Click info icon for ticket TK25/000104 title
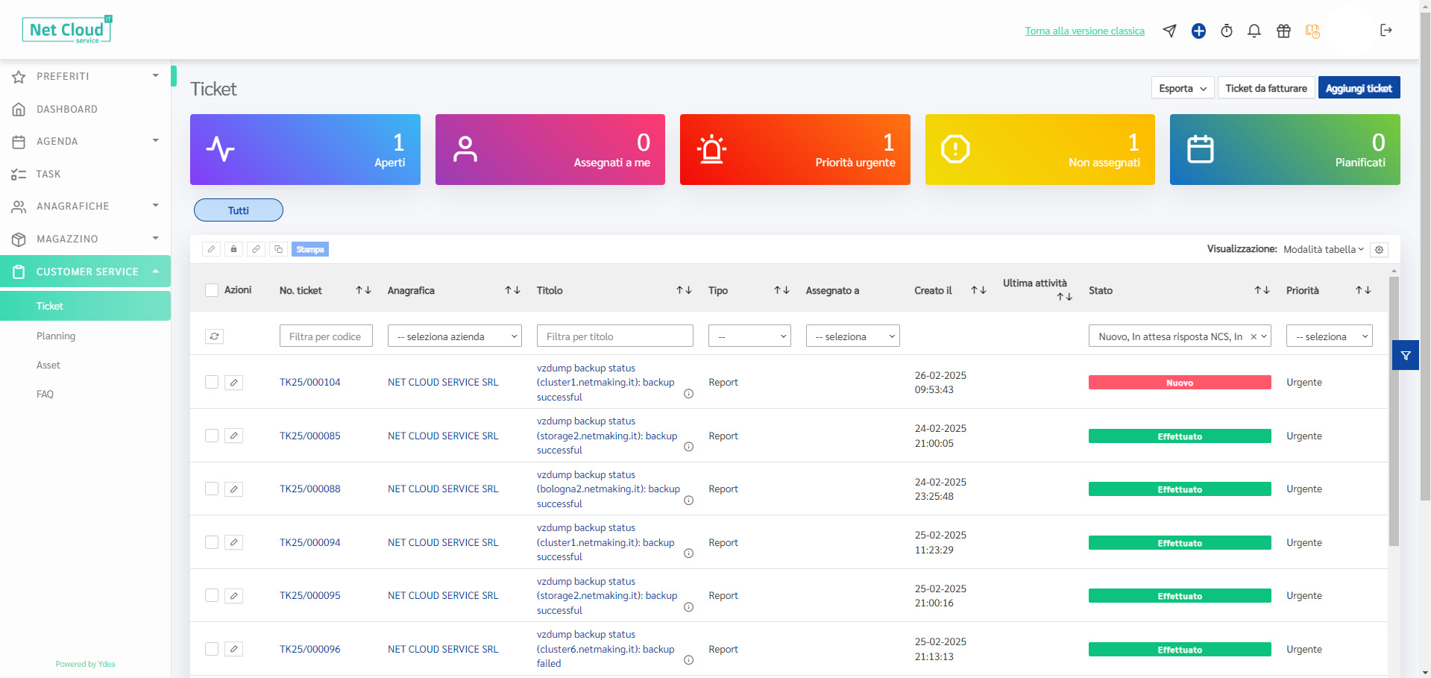 (688, 394)
